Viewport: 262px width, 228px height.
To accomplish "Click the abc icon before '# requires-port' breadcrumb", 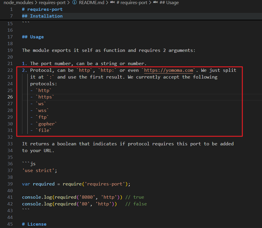I will point(112,2).
